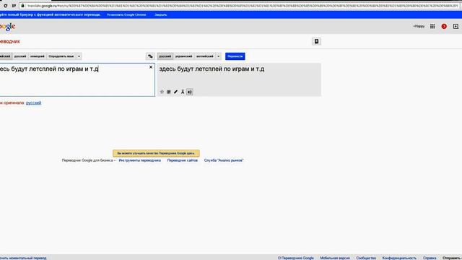Listen to the translation via the speaker icon
This screenshot has width=462, height=260.
[x=189, y=92]
